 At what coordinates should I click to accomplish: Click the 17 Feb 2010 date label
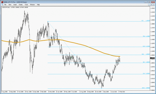(122, 91)
